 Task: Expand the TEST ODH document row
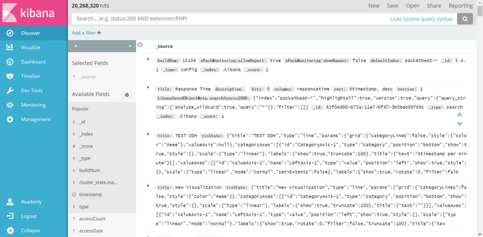pyautogui.click(x=149, y=134)
